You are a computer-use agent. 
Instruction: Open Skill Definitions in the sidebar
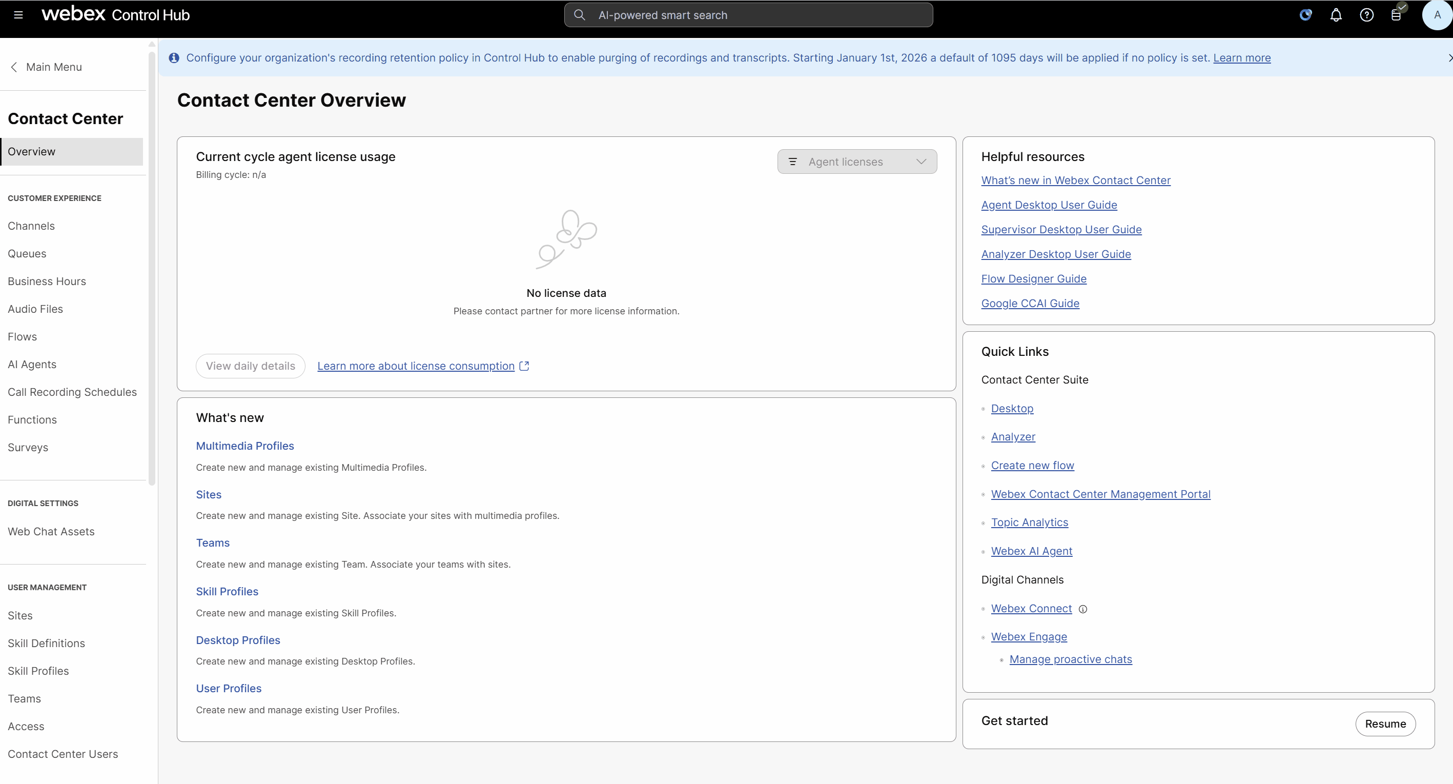point(46,644)
